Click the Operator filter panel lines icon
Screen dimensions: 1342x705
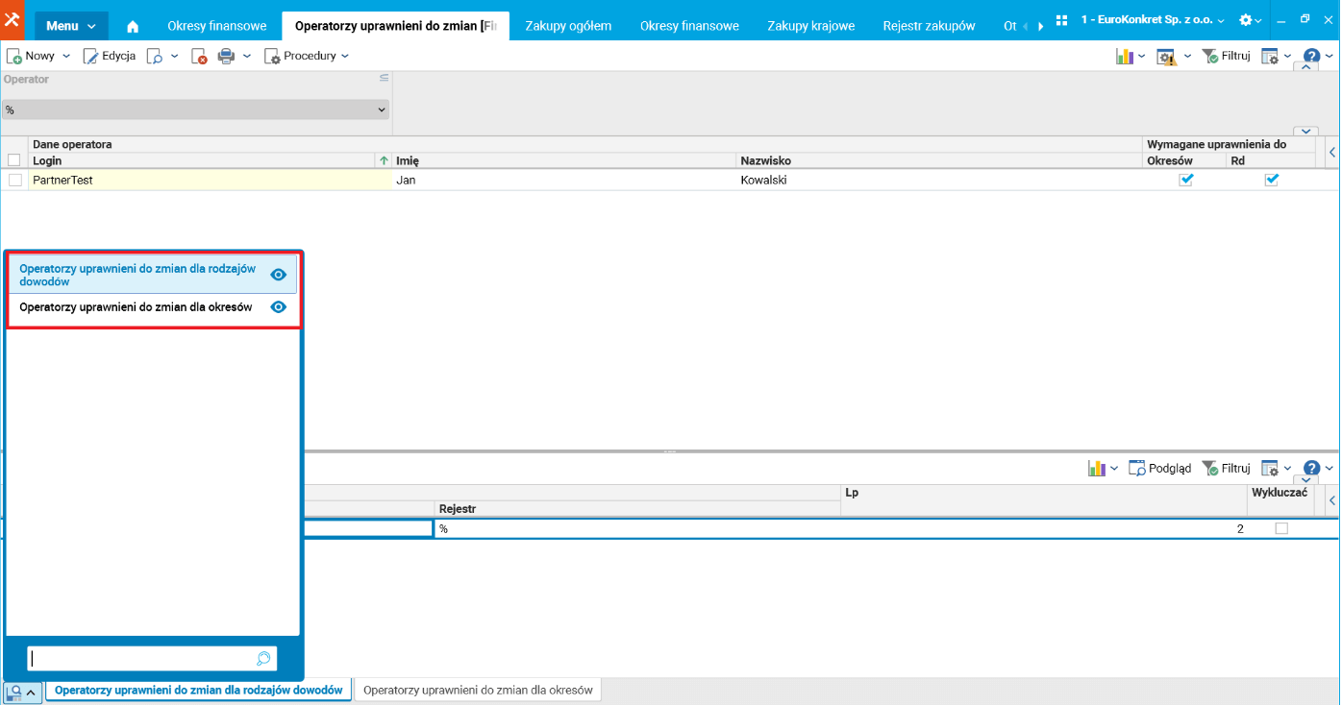pyautogui.click(x=384, y=78)
